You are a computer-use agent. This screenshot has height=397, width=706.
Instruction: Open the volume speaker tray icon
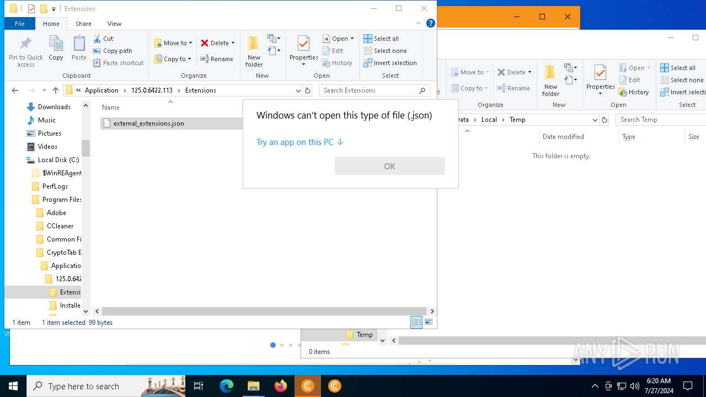(635, 386)
